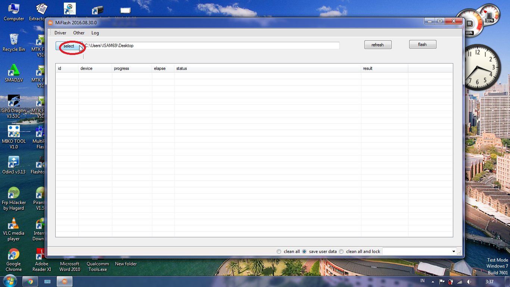Click the 'device' column header
Viewport: 510px width, 287px height.
[95, 68]
